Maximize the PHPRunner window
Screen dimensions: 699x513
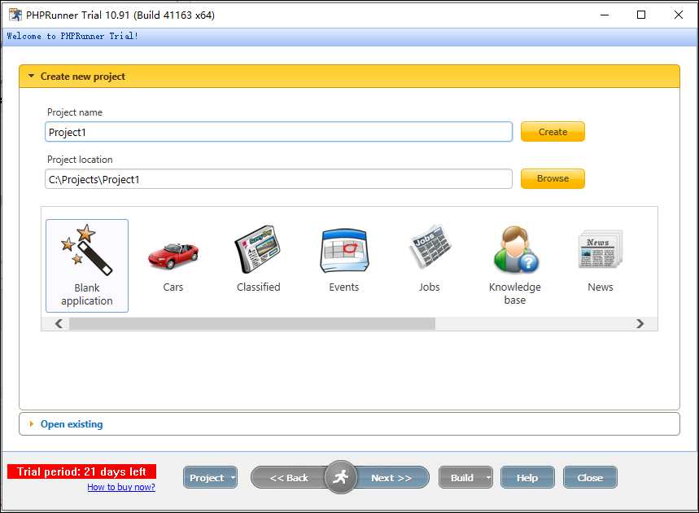click(x=641, y=15)
